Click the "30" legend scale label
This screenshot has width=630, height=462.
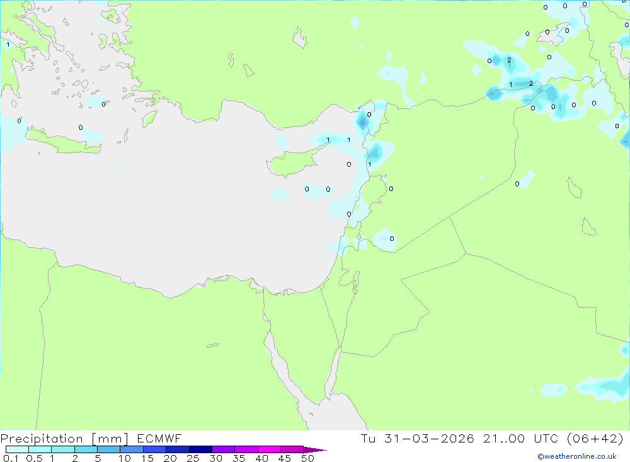coord(216,458)
